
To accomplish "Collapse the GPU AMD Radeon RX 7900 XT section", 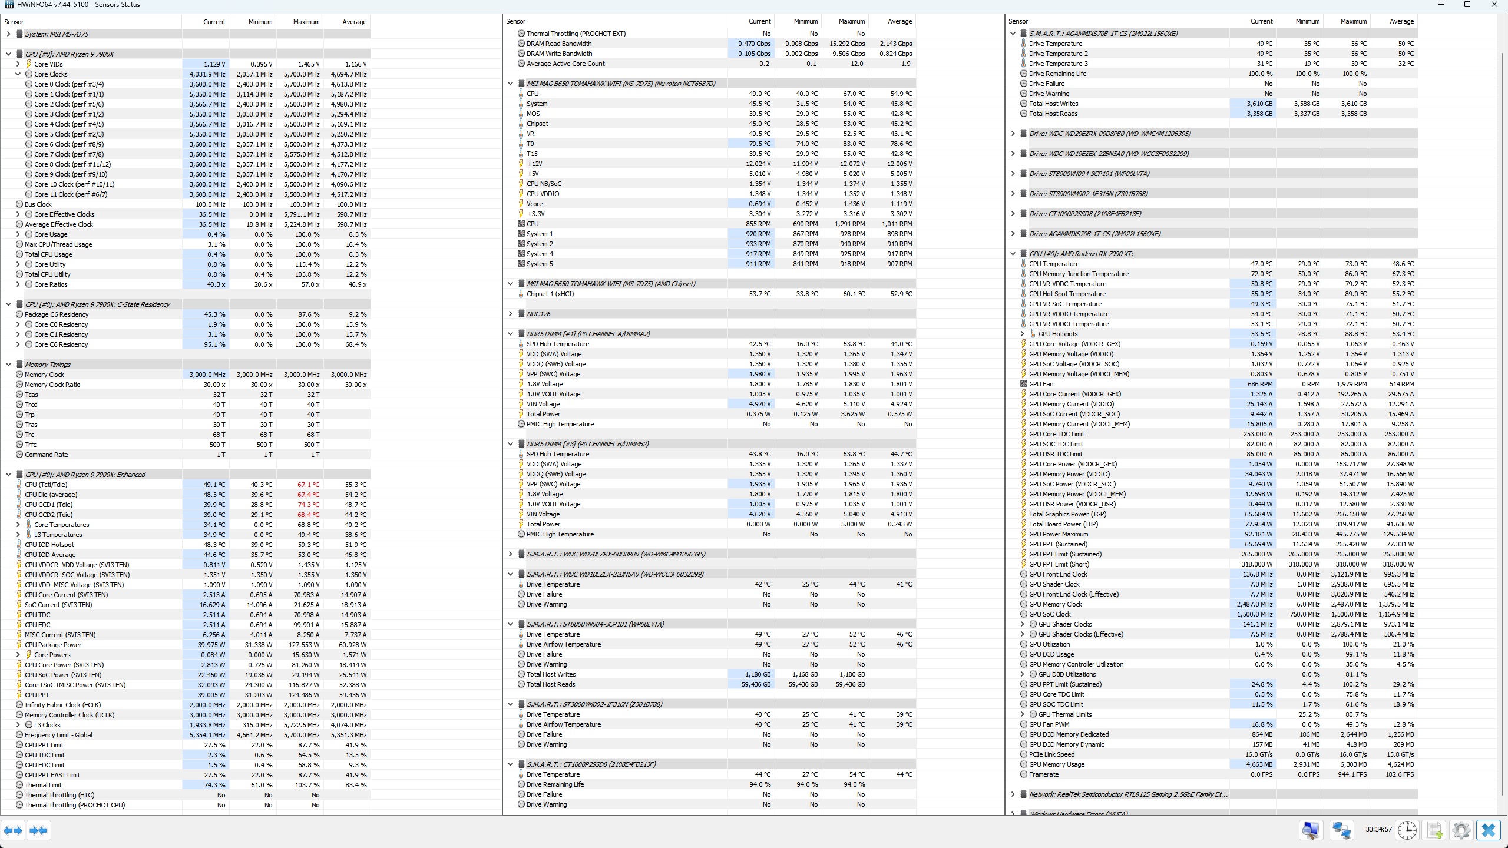I will pyautogui.click(x=1013, y=254).
